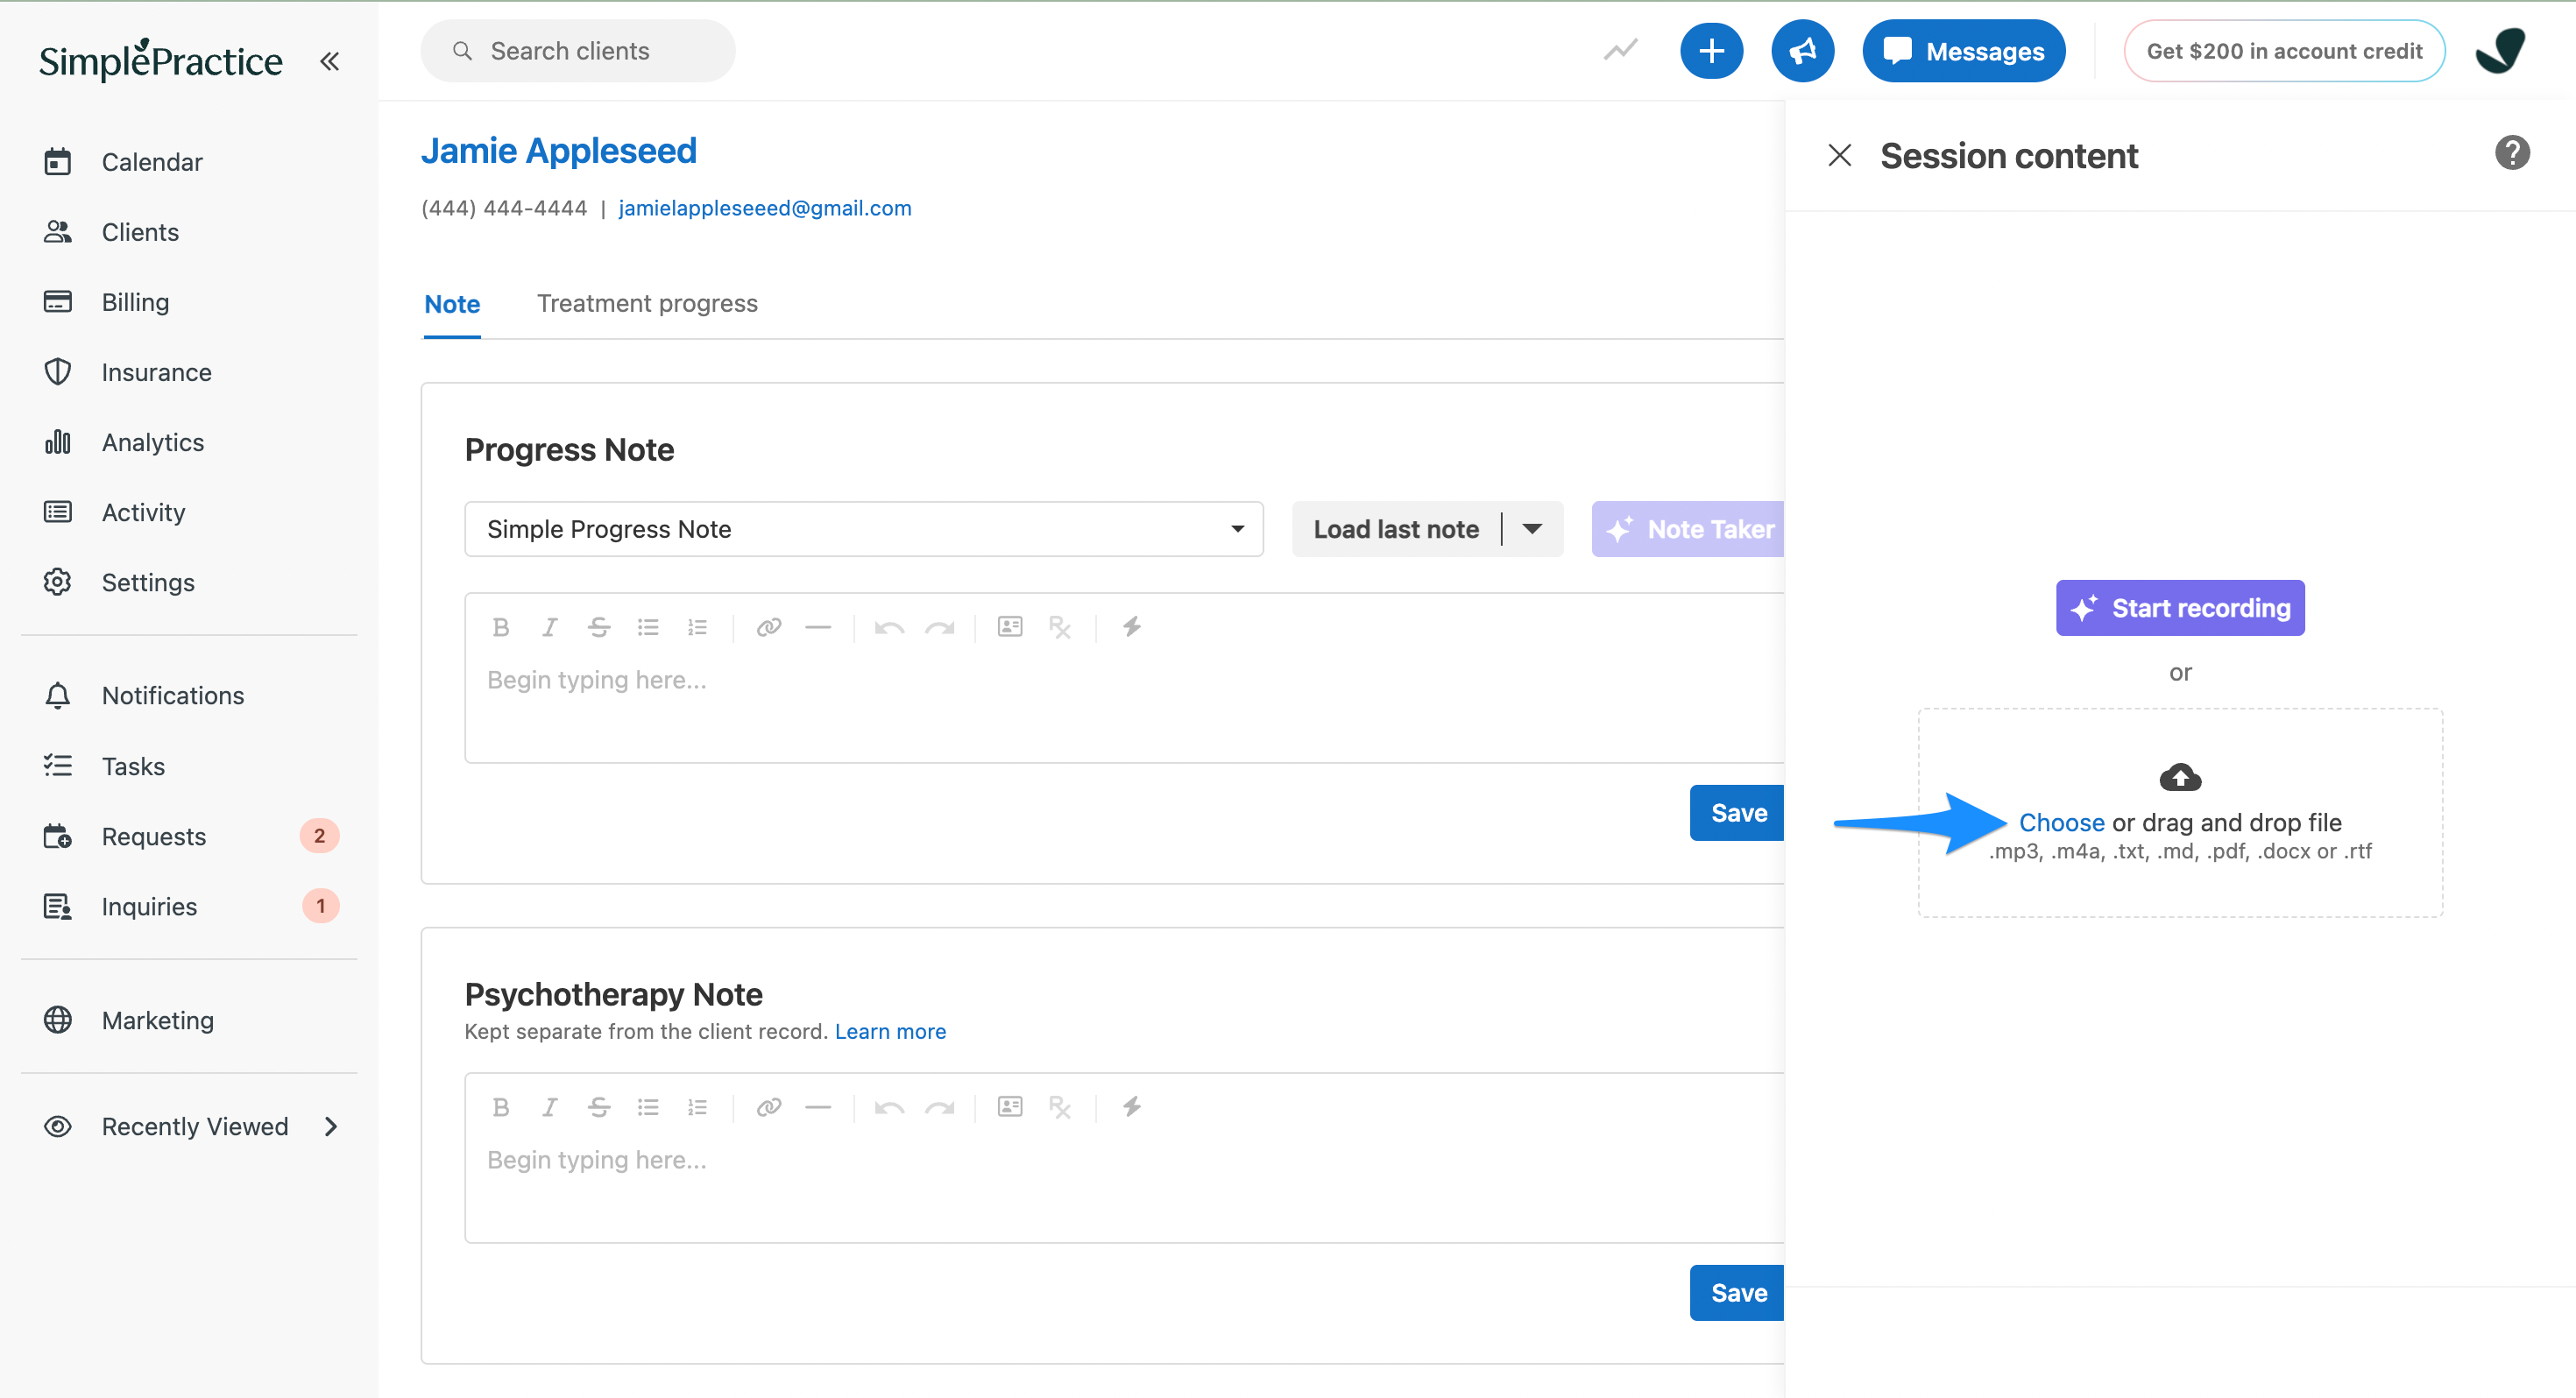Open the Billing section
Screen dimensions: 2576x1398
(x=135, y=302)
